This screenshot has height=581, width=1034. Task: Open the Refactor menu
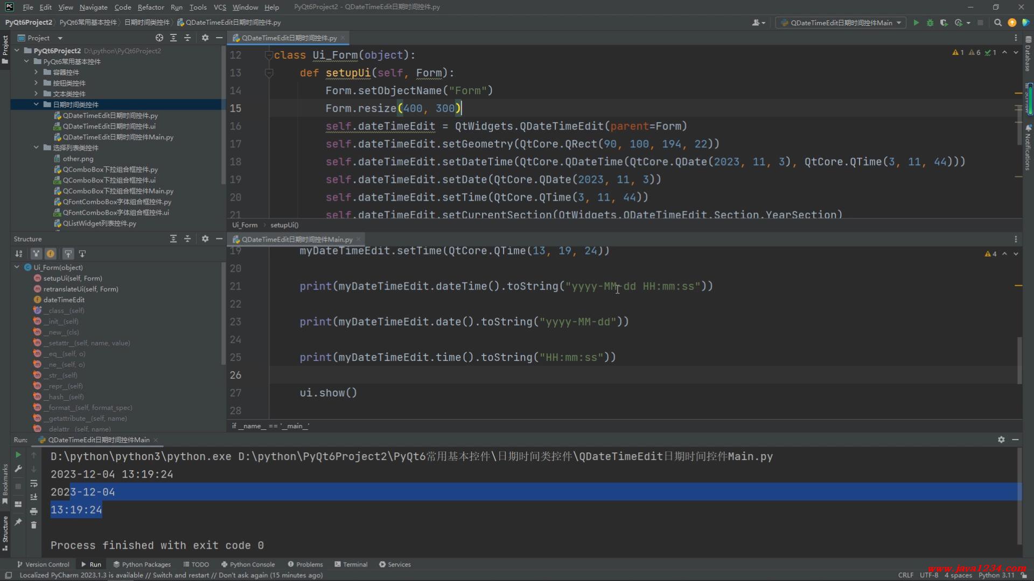click(150, 7)
